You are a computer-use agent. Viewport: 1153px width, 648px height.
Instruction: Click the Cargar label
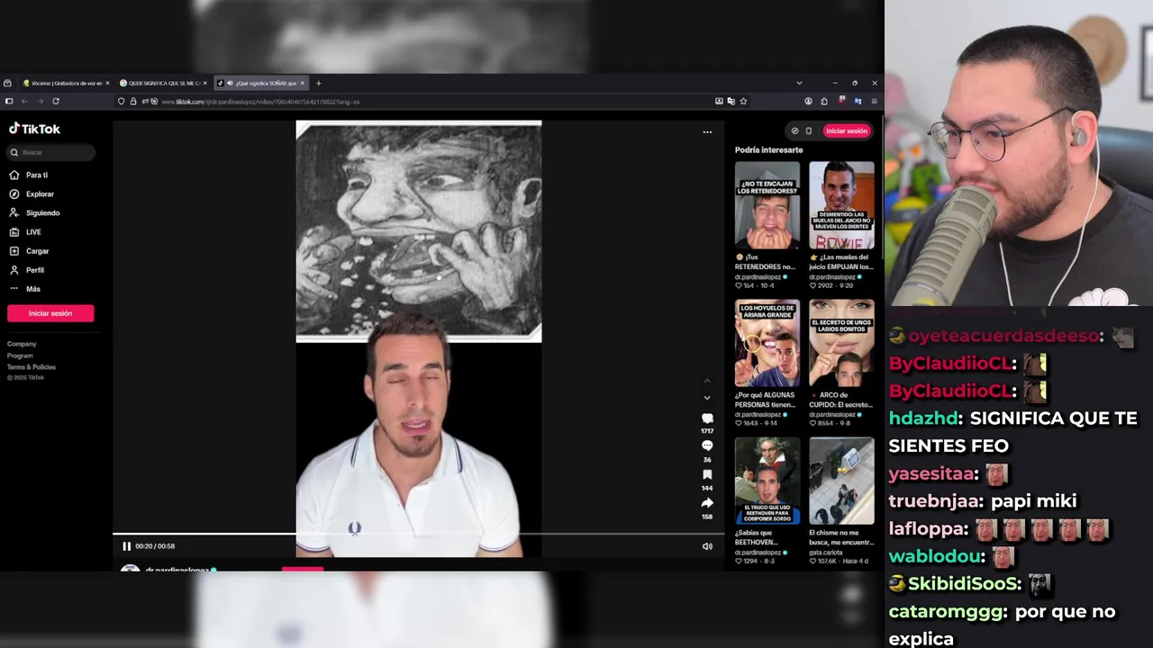click(37, 251)
